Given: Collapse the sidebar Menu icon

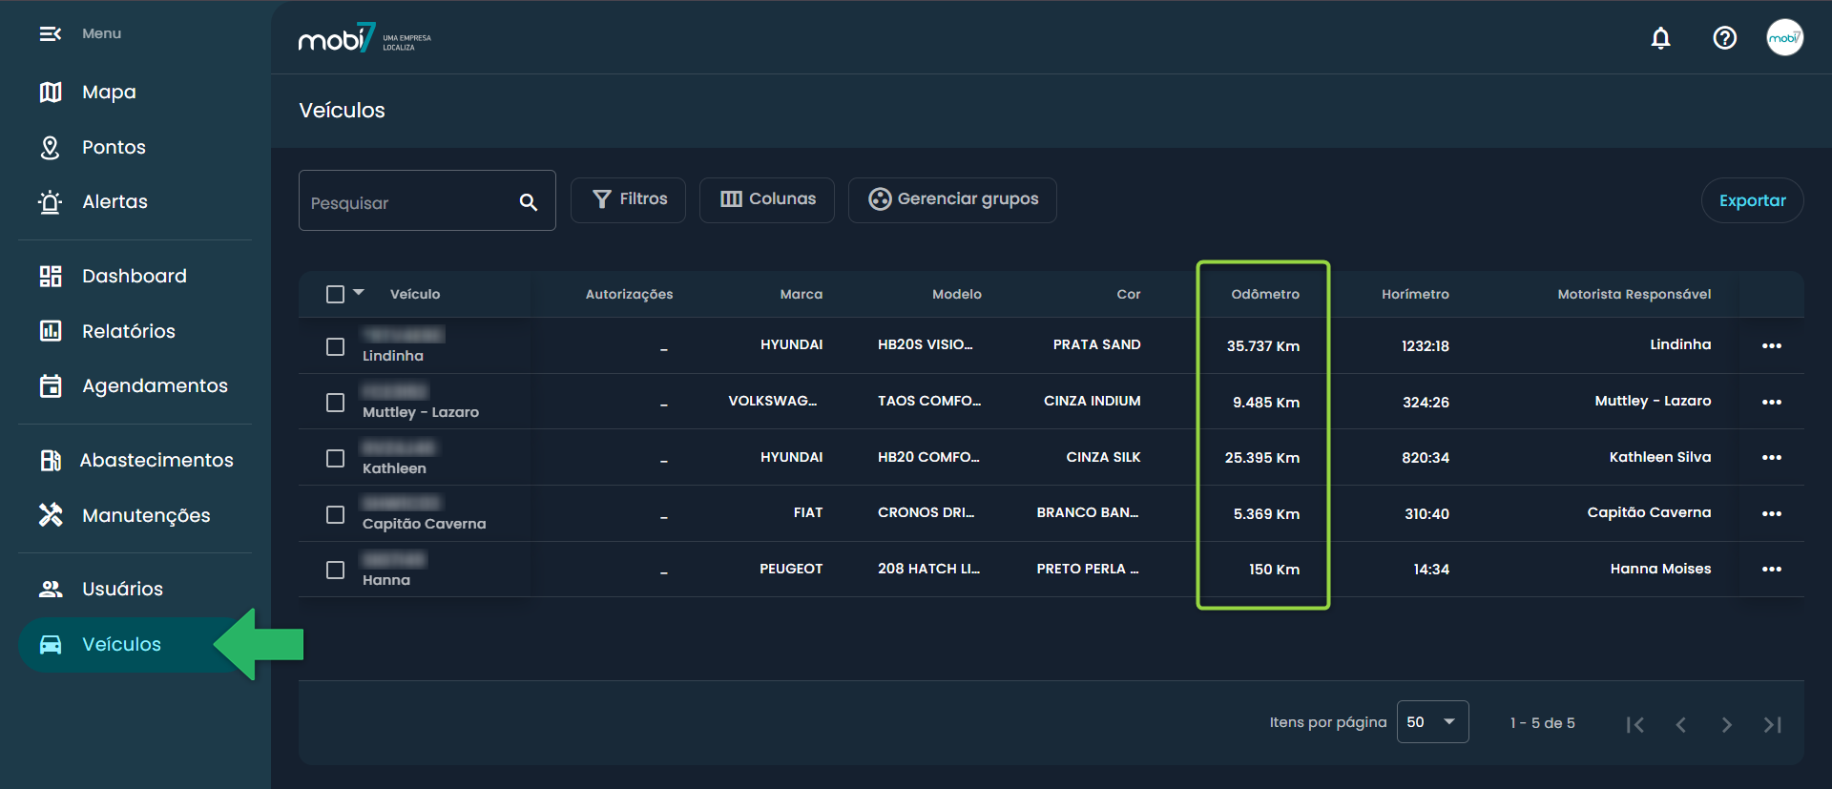Looking at the screenshot, I should point(50,34).
